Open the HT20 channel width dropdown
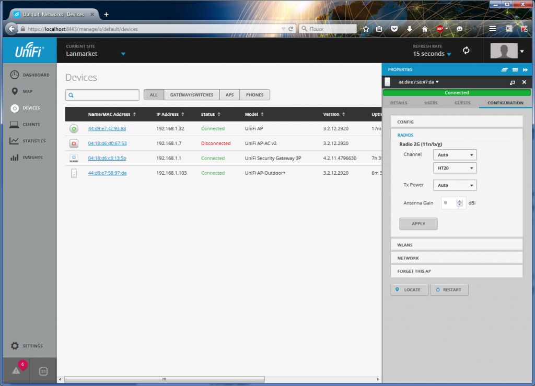535x386 pixels. (455, 168)
